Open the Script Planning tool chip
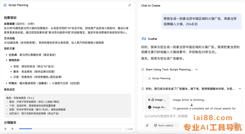 pyautogui.click(x=160, y=78)
